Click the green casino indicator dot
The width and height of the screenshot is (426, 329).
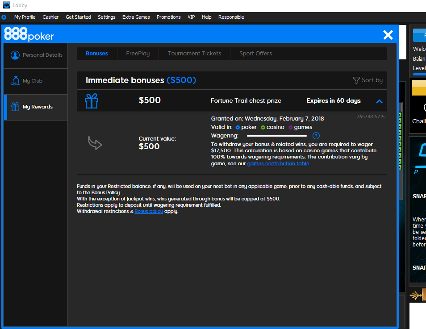[263, 127]
